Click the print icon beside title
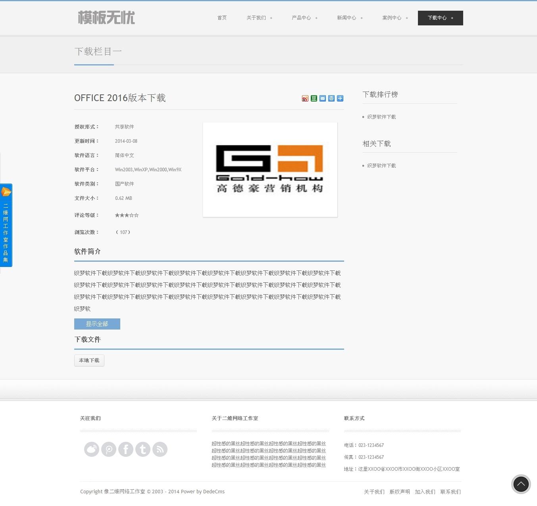Viewport: 537px width, 506px height. 331,98
